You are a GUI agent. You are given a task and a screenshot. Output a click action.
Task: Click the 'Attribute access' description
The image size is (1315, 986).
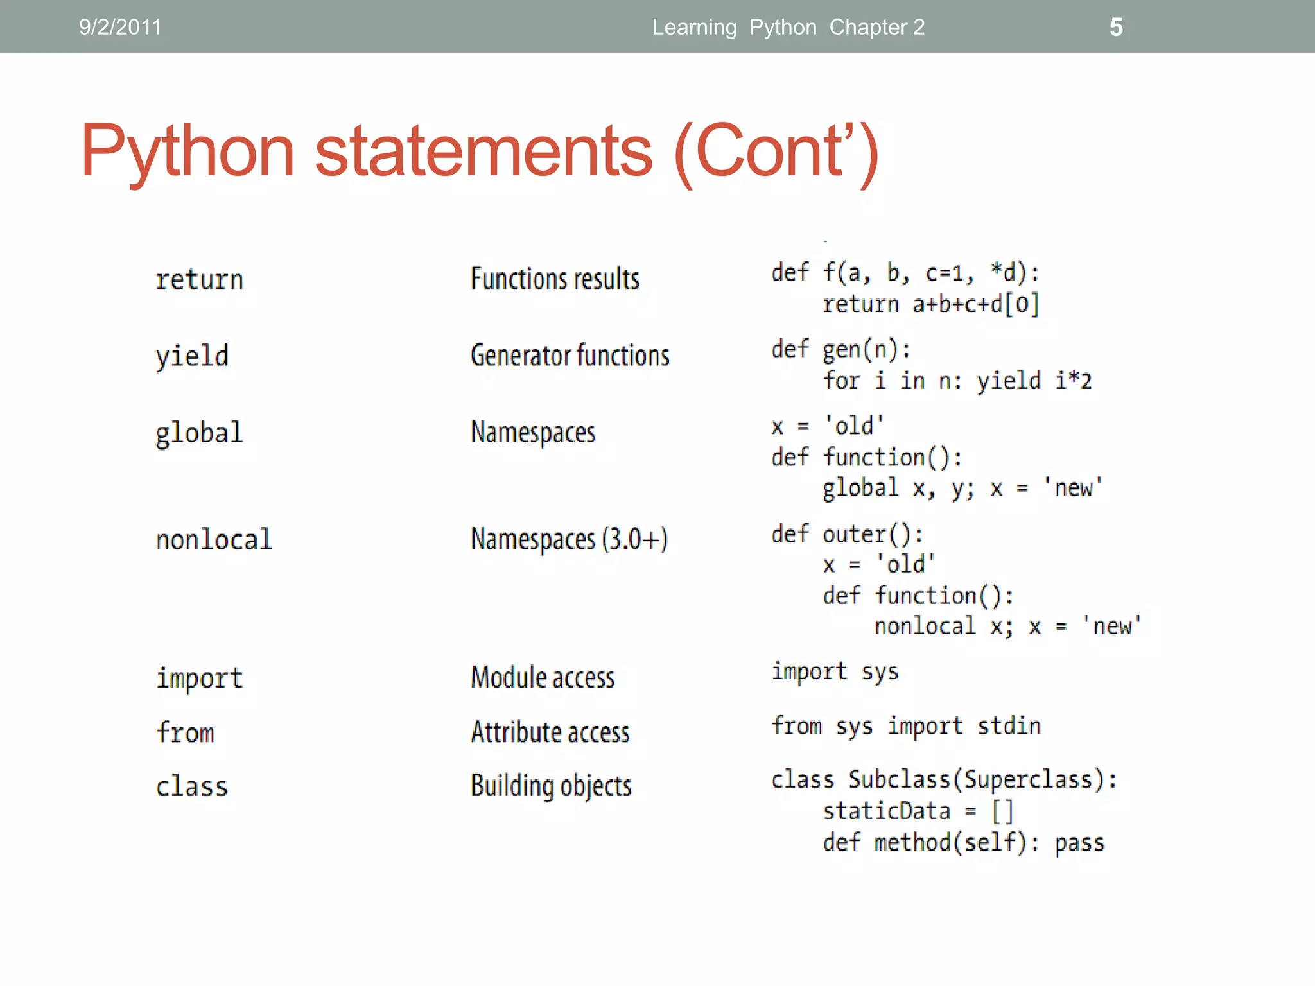click(550, 732)
